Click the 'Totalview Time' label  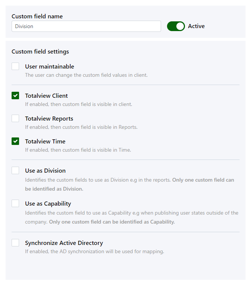point(45,142)
